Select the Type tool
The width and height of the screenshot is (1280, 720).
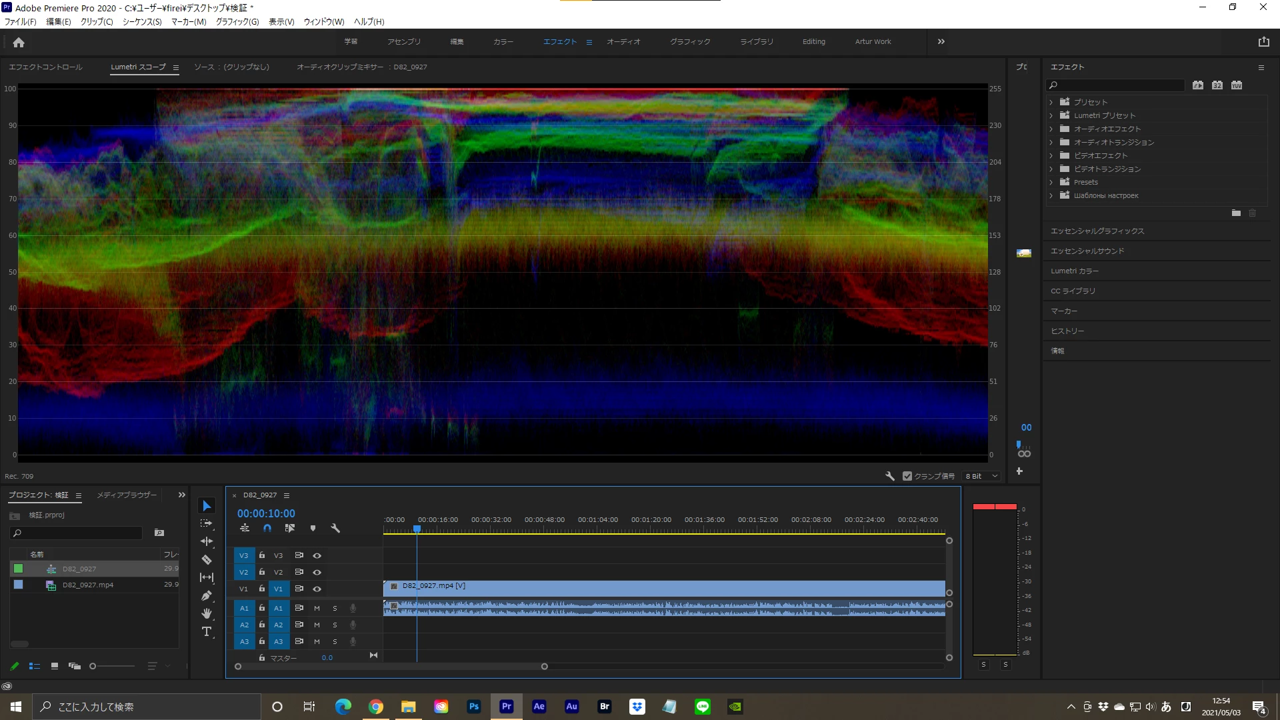point(207,631)
